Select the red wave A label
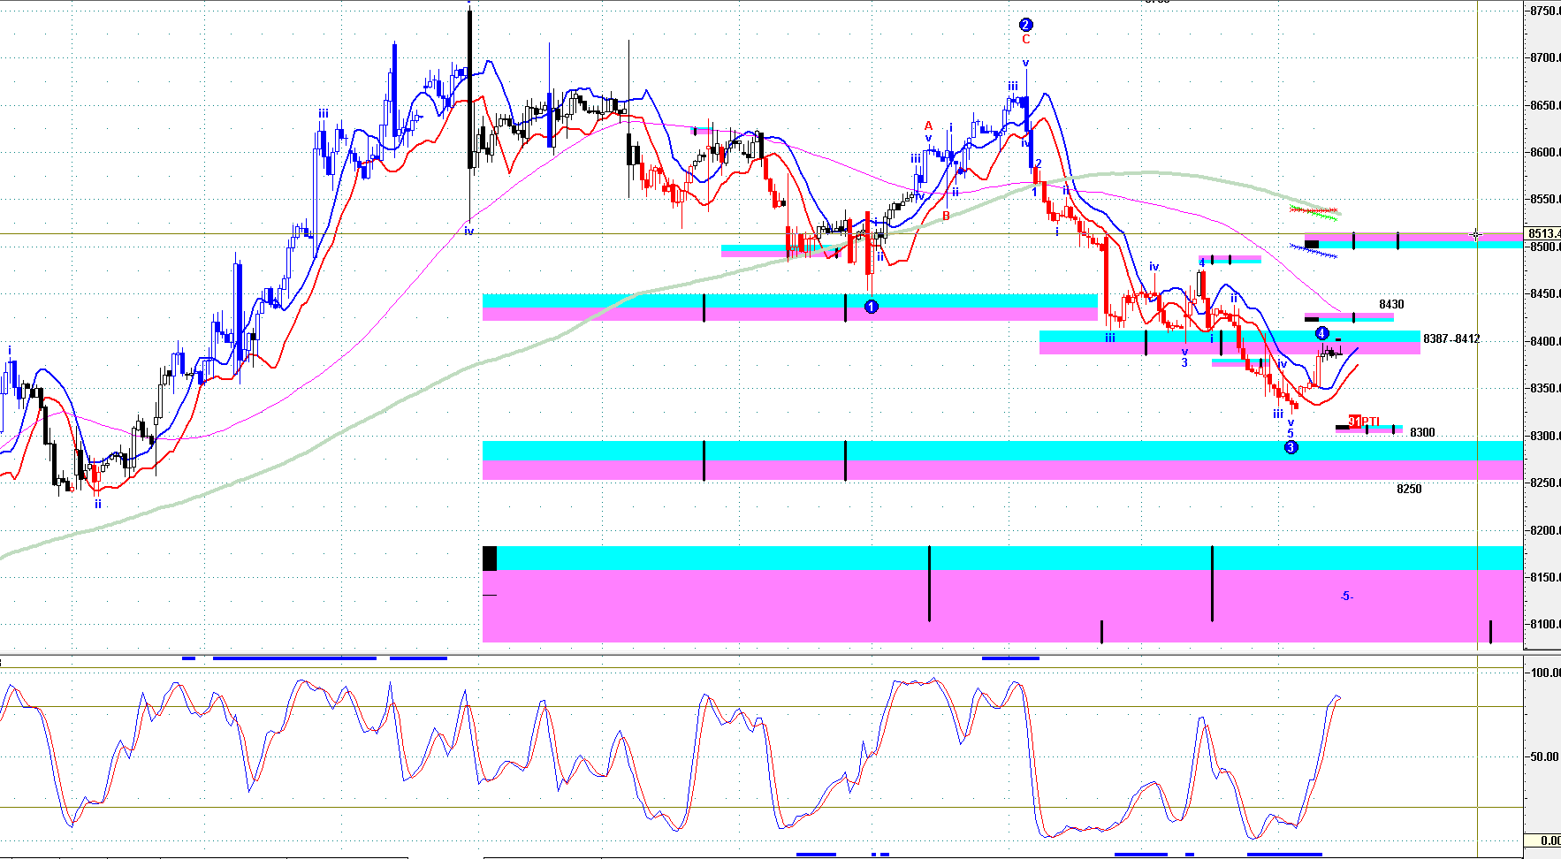Screen dimensions: 1561x859 click(928, 126)
